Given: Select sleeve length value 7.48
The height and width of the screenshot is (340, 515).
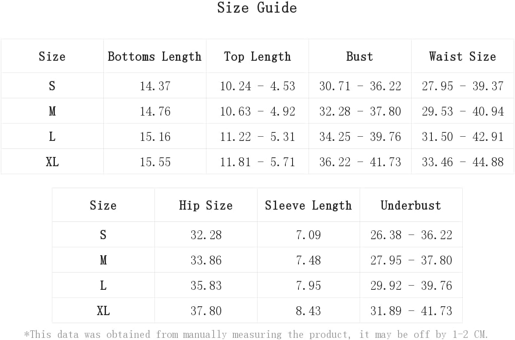Looking at the screenshot, I should 308,260.
